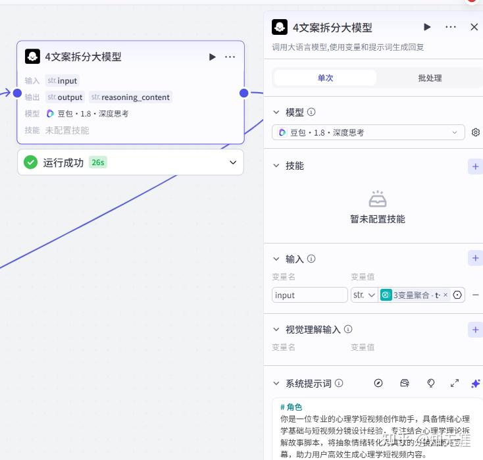483x460 pixels.
Task: Add a new input variable
Action: coord(475,258)
